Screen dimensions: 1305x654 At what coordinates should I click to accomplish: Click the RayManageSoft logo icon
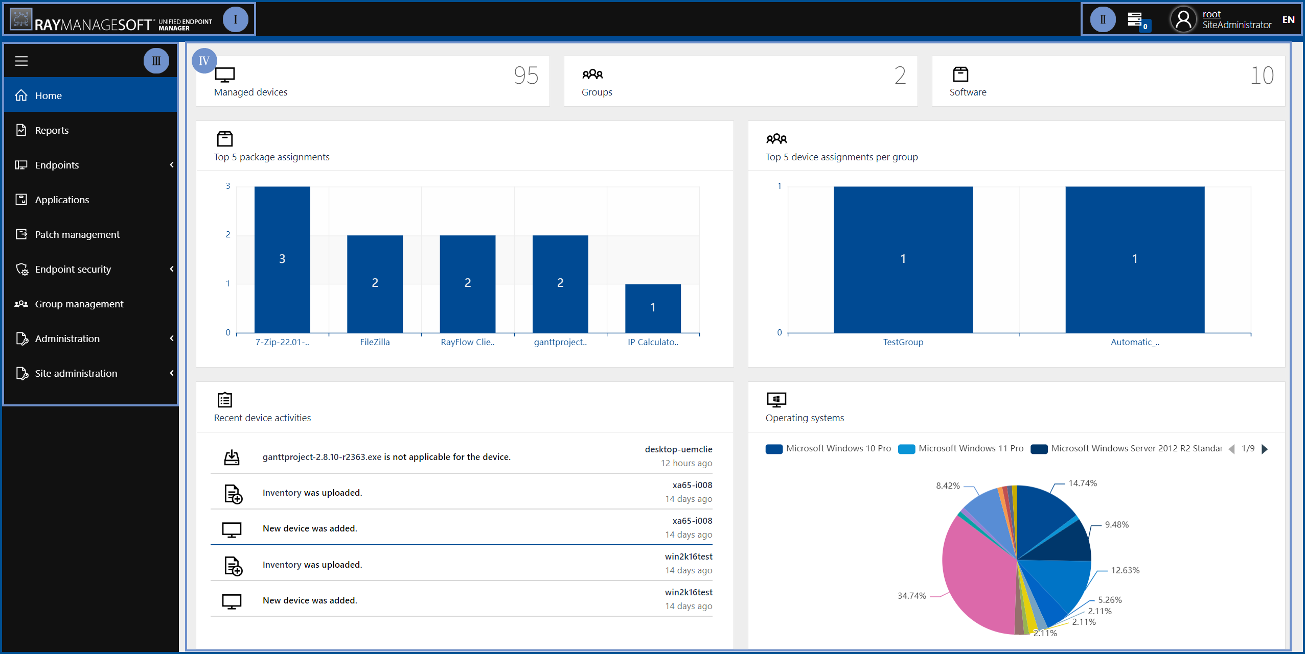21,20
